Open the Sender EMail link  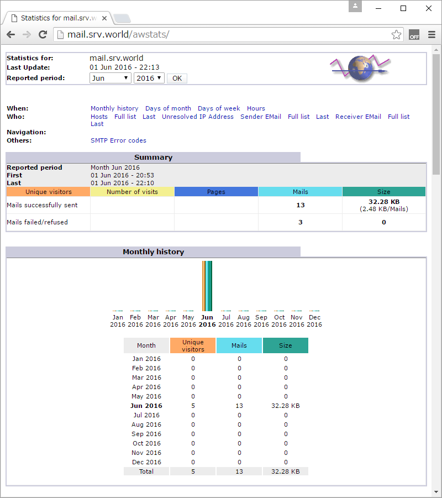point(261,117)
